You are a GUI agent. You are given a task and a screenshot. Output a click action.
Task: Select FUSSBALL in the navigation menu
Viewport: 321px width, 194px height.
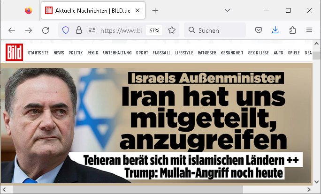click(x=161, y=53)
